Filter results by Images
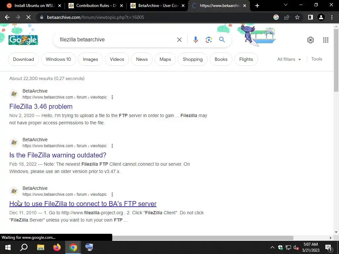The image size is (339, 254). (90, 59)
